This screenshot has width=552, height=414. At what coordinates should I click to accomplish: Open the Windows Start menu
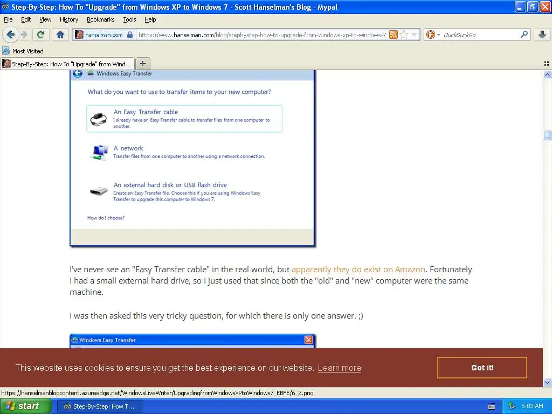(25, 406)
